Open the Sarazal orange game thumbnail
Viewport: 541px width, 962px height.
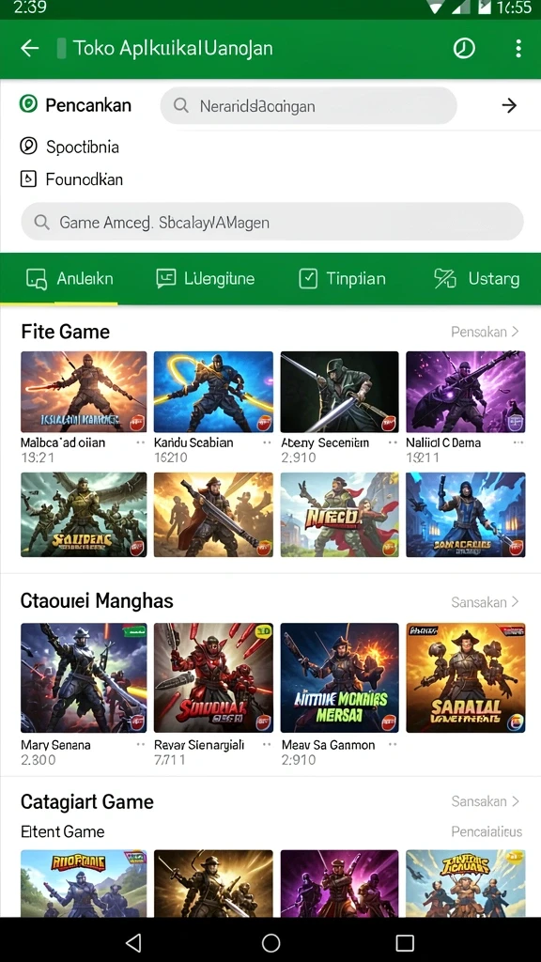pyautogui.click(x=466, y=678)
